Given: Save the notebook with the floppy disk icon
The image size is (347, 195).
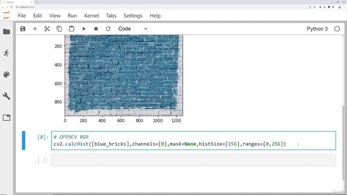Looking at the screenshot, I should [x=23, y=29].
